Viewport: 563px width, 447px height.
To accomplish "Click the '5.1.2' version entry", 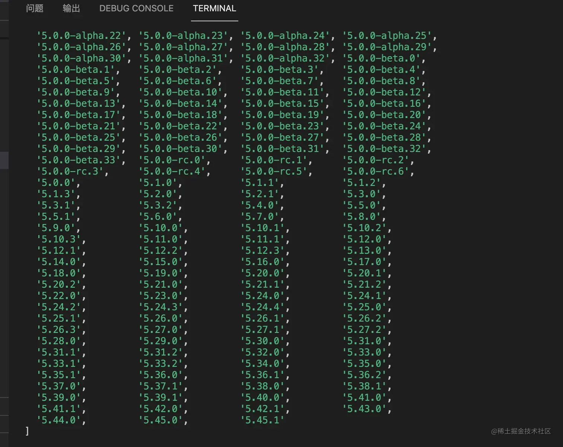I will click(362, 183).
